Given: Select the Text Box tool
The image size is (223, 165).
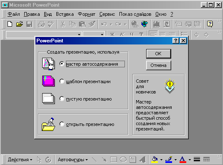Looking at the screenshot, I should 133,160.
